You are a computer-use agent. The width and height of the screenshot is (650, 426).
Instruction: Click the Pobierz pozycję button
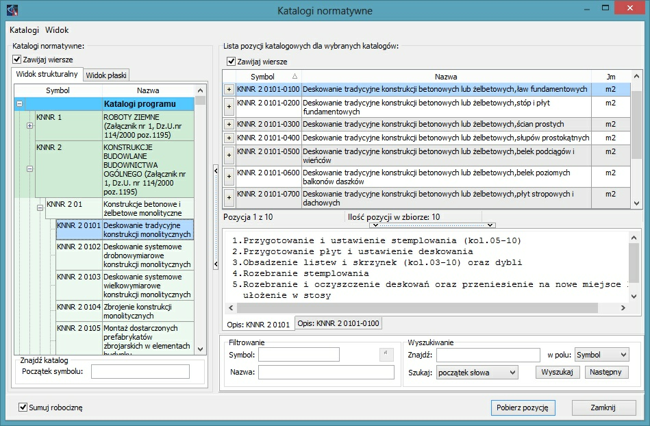pyautogui.click(x=523, y=408)
